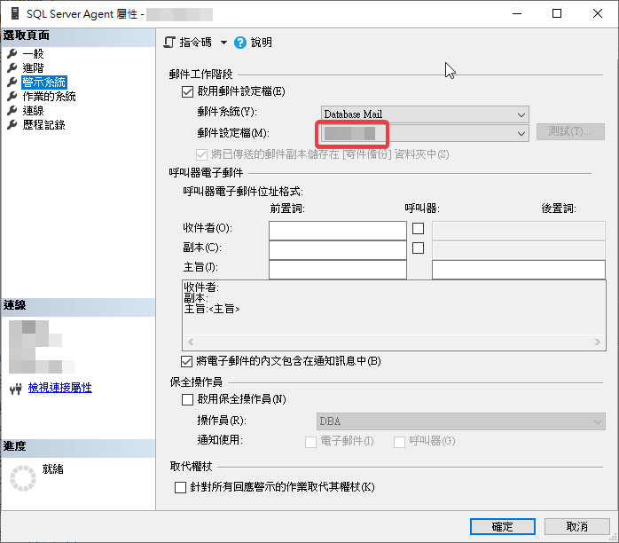Open the 郵件設定檔 profile dropdown
This screenshot has width=619, height=543.
[x=521, y=133]
